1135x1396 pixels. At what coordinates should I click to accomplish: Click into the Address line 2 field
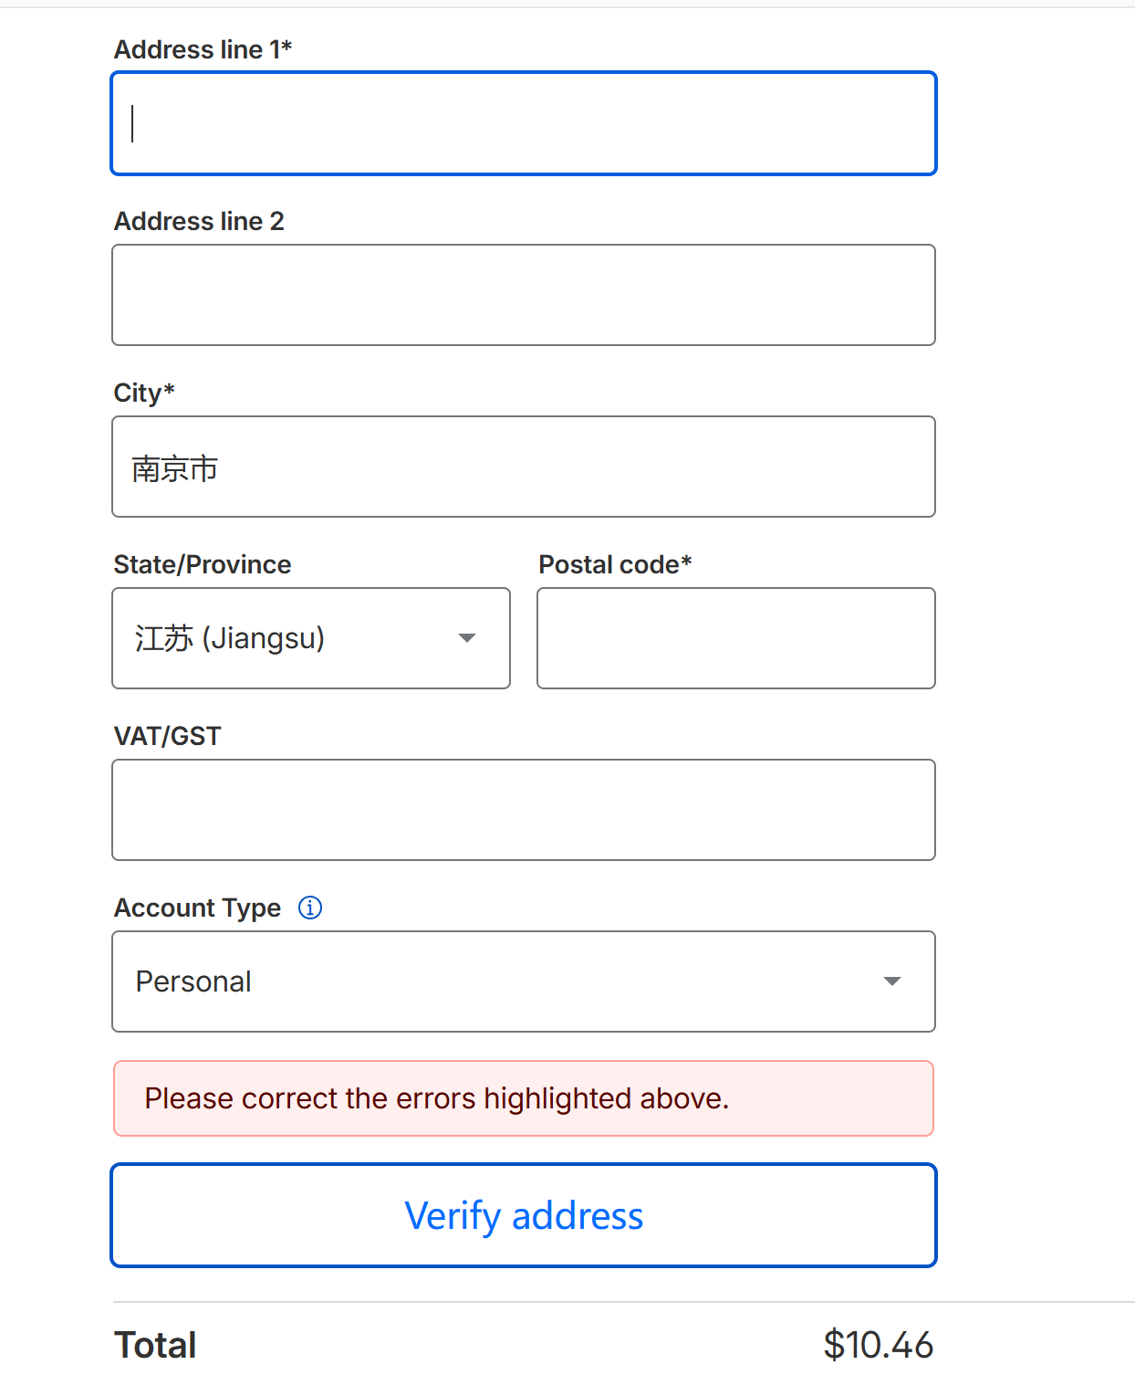[x=523, y=295]
